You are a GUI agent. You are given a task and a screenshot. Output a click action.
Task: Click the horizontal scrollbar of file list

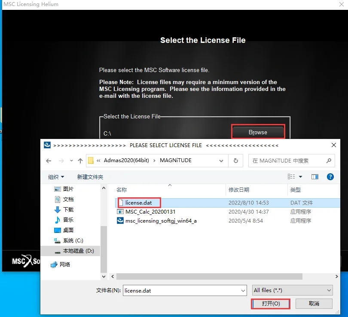coord(209,276)
